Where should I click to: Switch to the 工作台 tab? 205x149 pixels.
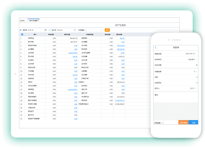pos(22,21)
